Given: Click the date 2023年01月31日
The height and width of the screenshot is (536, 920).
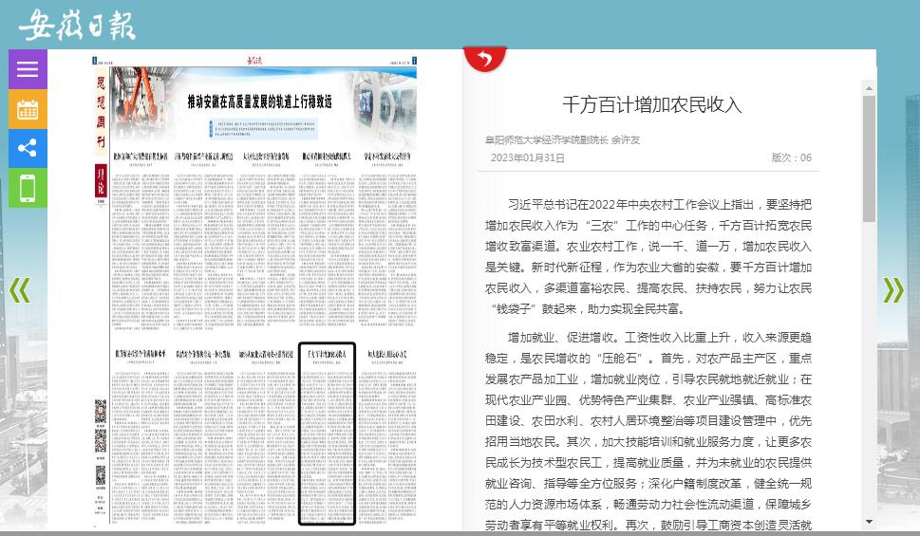Looking at the screenshot, I should click(527, 157).
